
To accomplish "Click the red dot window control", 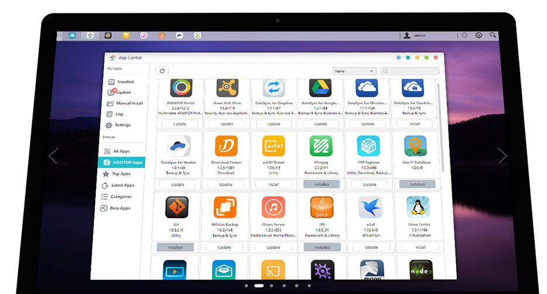I will pyautogui.click(x=435, y=57).
